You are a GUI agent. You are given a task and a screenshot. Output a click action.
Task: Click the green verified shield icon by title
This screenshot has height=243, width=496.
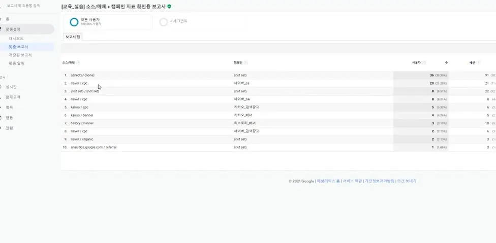coord(169,6)
